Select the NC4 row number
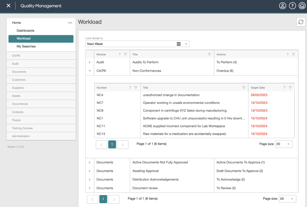Viewport: 307px width, 207px height. pyautogui.click(x=100, y=95)
